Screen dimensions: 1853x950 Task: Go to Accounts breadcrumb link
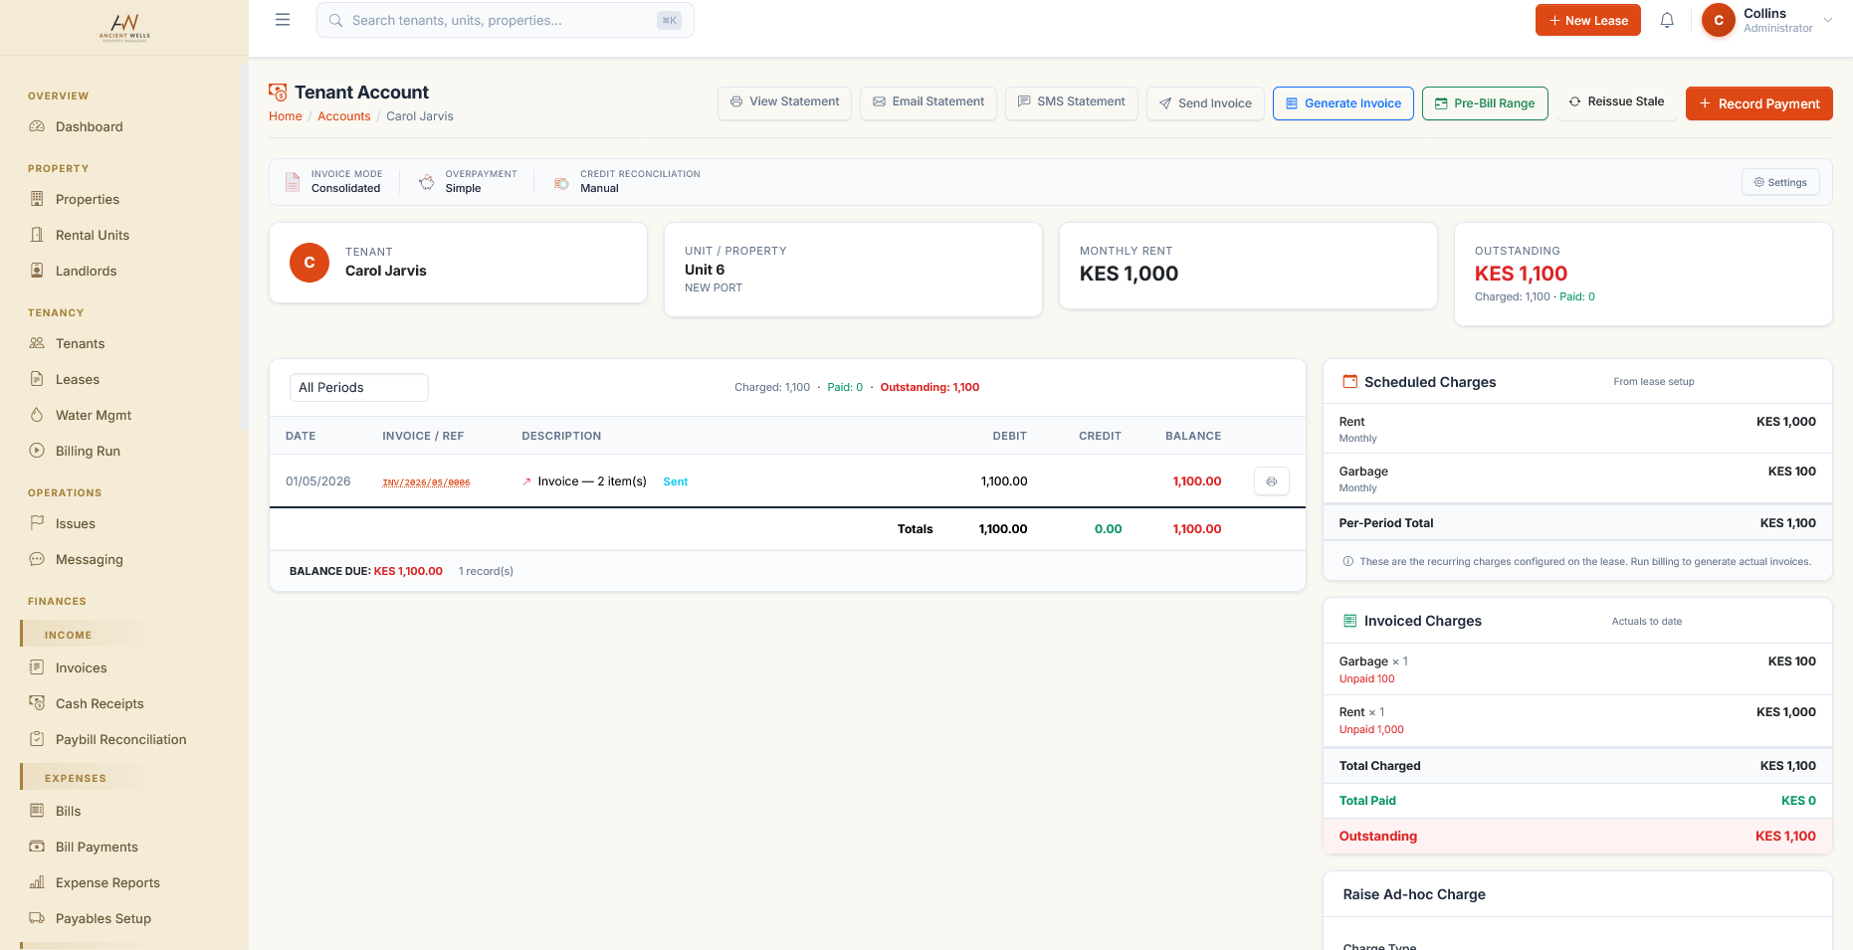coord(344,116)
